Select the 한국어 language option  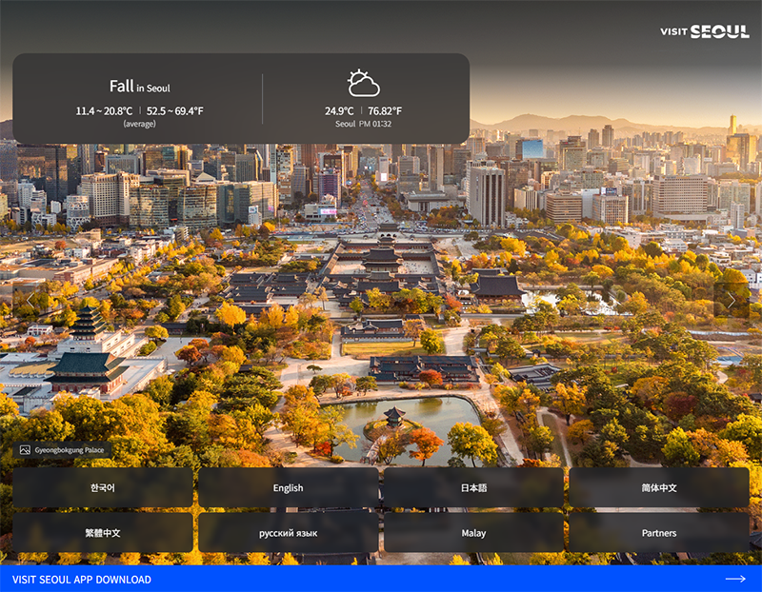coord(103,487)
